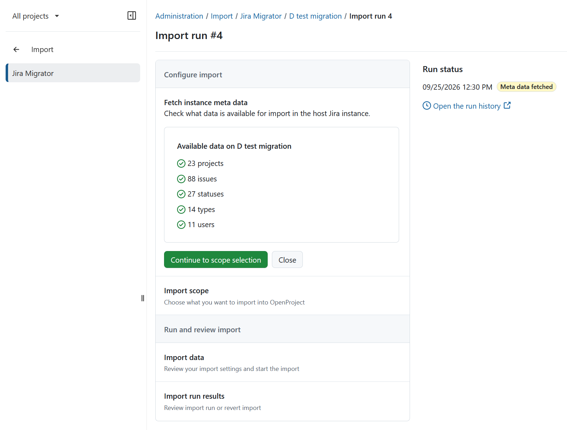Collapse the sidebar with the panel toggle icon
Image resolution: width=567 pixels, height=430 pixels.
[132, 15]
